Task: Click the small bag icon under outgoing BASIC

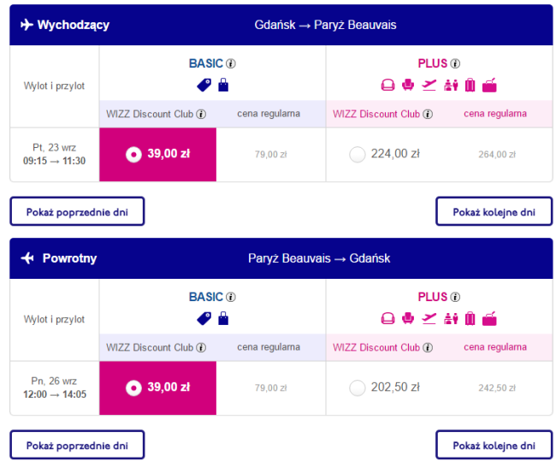Action: click(x=223, y=86)
